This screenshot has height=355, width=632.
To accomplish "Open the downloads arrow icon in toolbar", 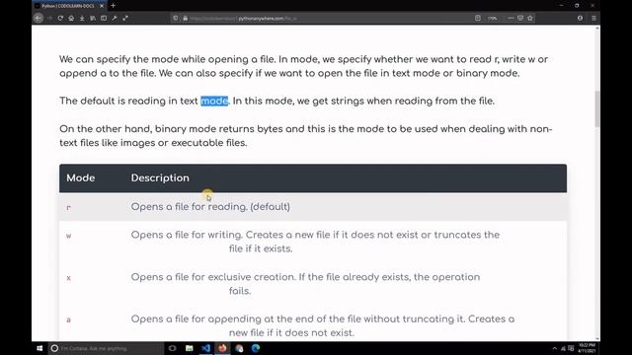I will [82, 18].
